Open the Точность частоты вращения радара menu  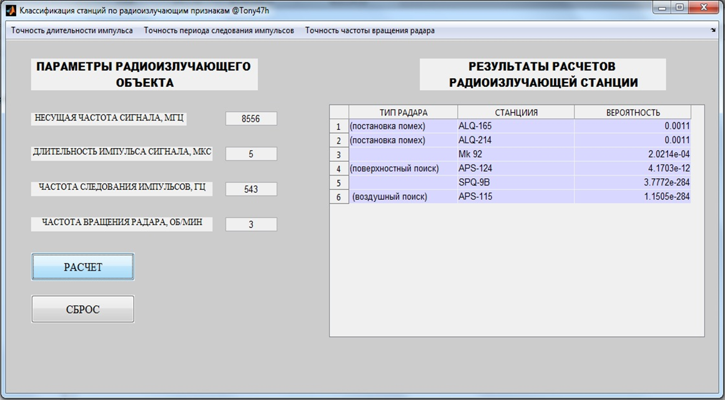(x=370, y=31)
